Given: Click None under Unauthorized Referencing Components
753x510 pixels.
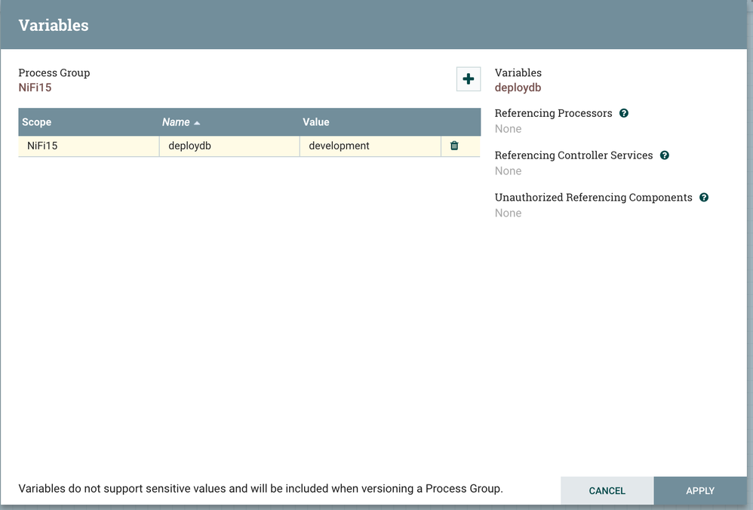Looking at the screenshot, I should coord(507,213).
